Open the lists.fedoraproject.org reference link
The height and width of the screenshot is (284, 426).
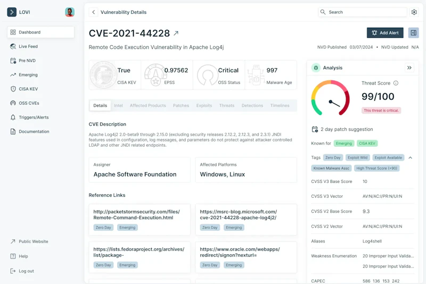click(x=139, y=252)
